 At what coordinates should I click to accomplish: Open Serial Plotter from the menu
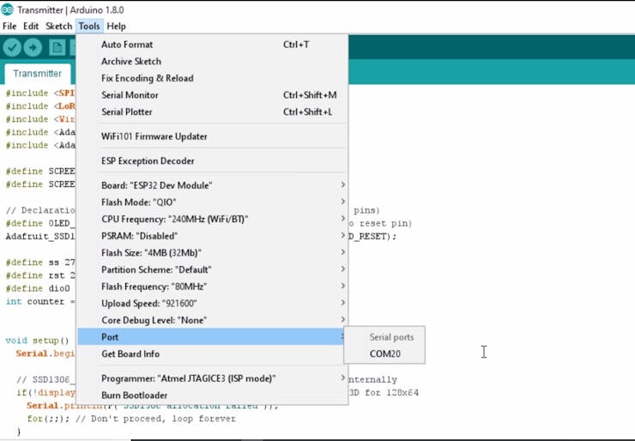212,112
